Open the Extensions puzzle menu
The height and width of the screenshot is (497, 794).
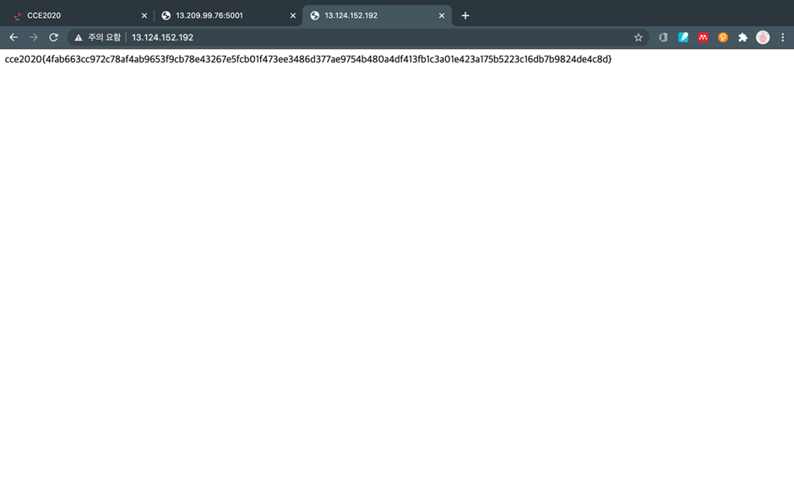[742, 37]
